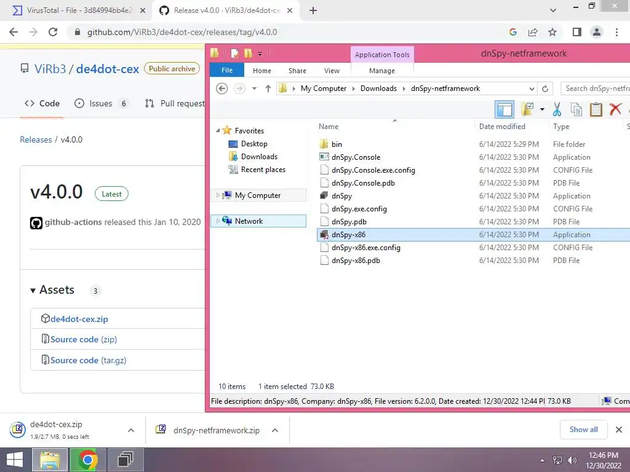Image resolution: width=630 pixels, height=472 pixels.
Task: Switch to the VirusTotal tab
Action: pos(76,10)
